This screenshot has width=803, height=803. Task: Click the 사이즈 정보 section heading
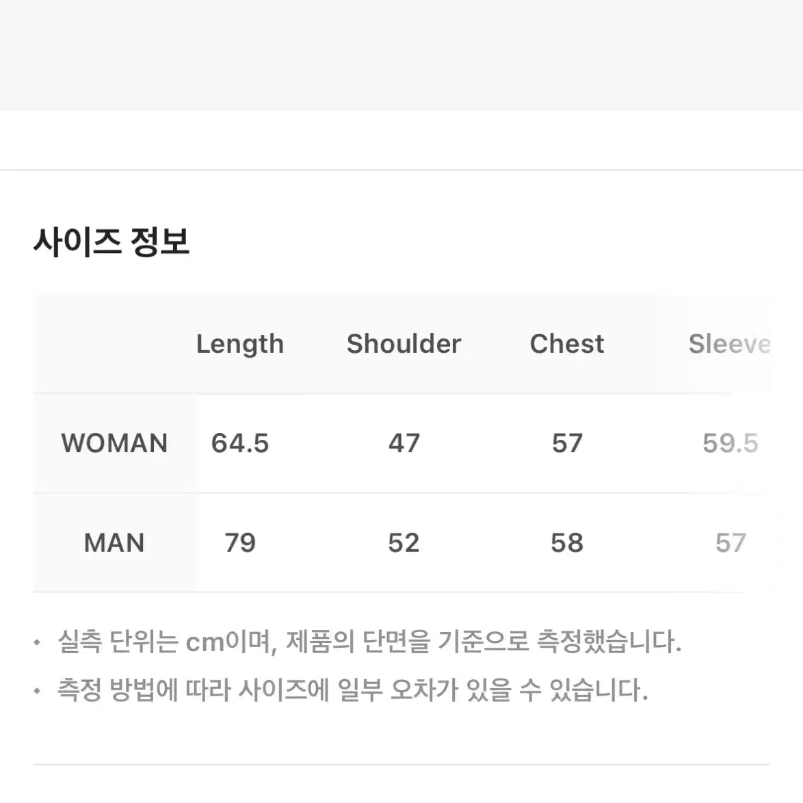click(111, 241)
